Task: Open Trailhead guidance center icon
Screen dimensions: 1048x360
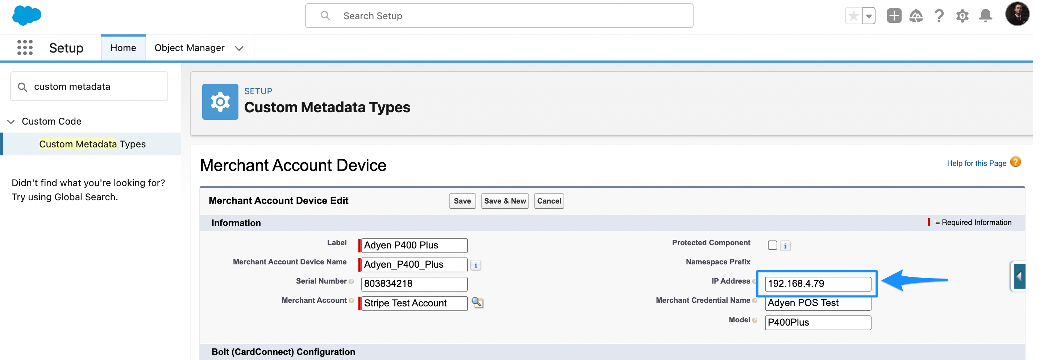Action: coord(916,16)
